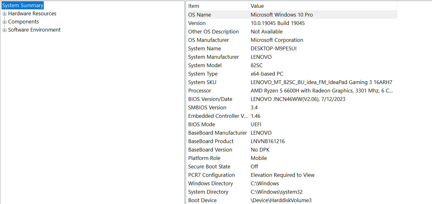Click the No DPK value
432x204 pixels.
(x=260, y=150)
